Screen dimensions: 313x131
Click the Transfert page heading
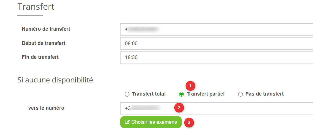[x=36, y=7]
